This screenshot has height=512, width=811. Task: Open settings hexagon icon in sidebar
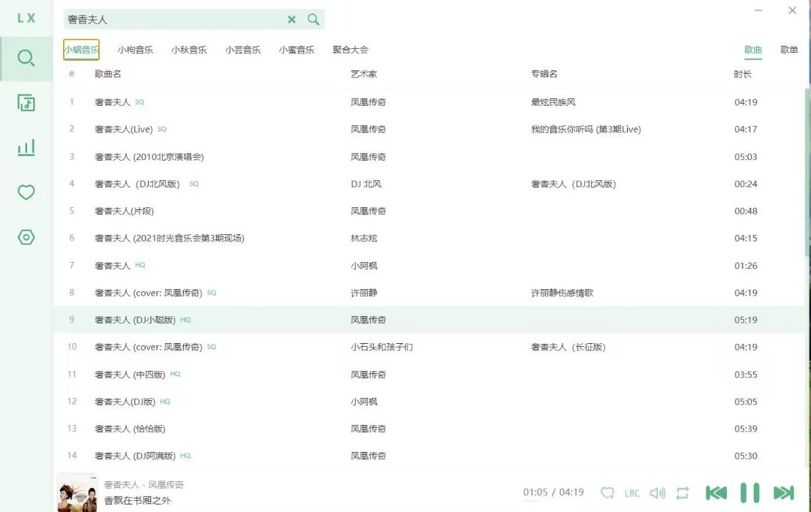pos(26,237)
